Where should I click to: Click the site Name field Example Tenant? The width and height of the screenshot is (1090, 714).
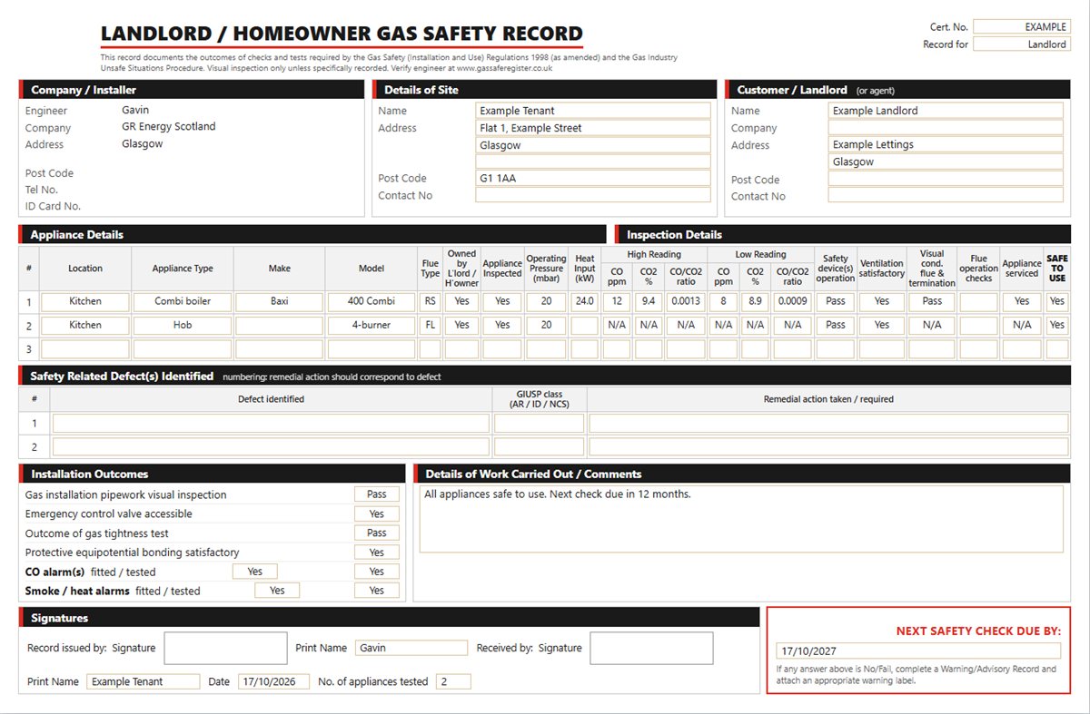593,111
